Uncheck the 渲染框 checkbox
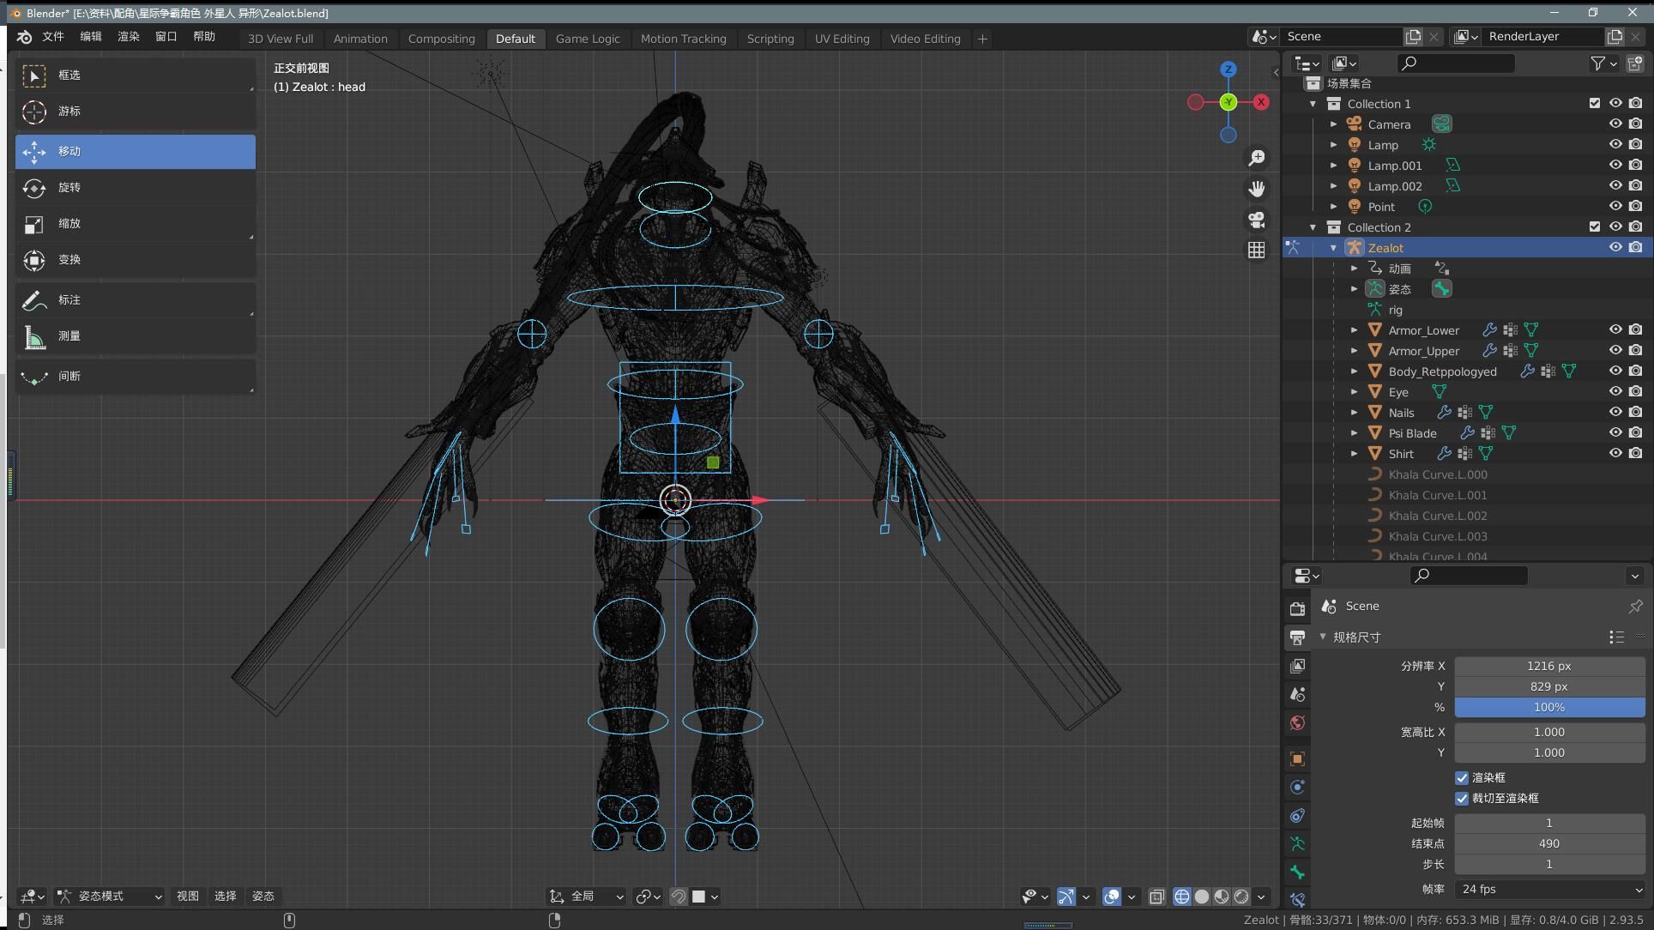 tap(1462, 777)
